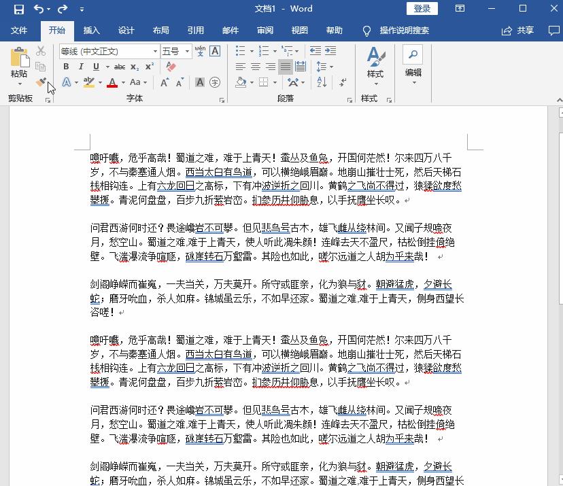563x486 pixels.
Task: Toggle underline formatting with U
Action: [x=96, y=67]
